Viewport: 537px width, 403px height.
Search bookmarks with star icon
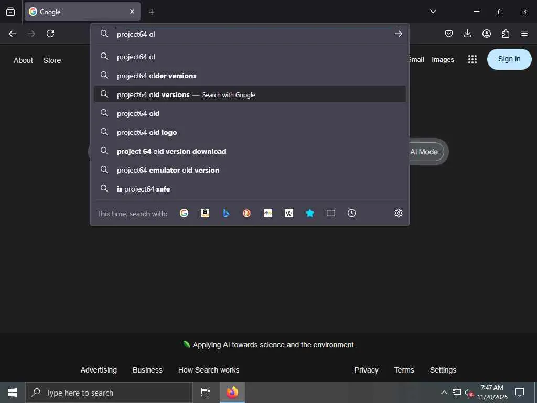click(x=309, y=213)
